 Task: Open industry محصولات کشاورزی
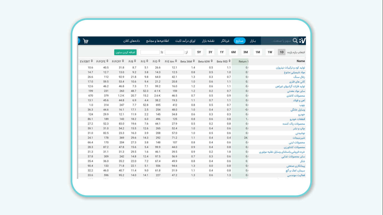(294, 147)
